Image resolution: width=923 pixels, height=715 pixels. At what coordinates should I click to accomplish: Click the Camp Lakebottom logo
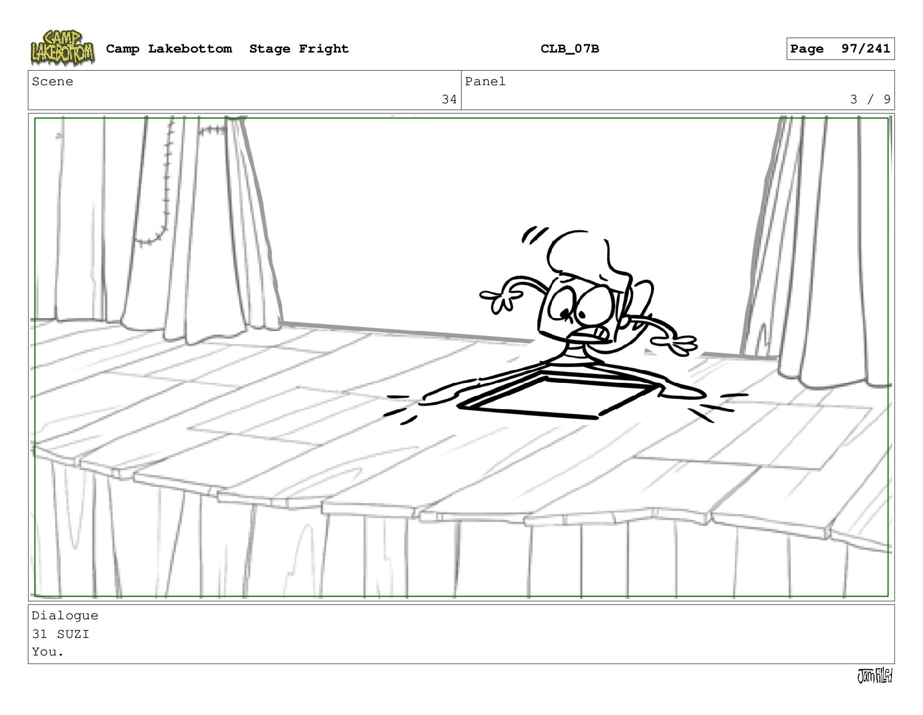pyautogui.click(x=62, y=48)
